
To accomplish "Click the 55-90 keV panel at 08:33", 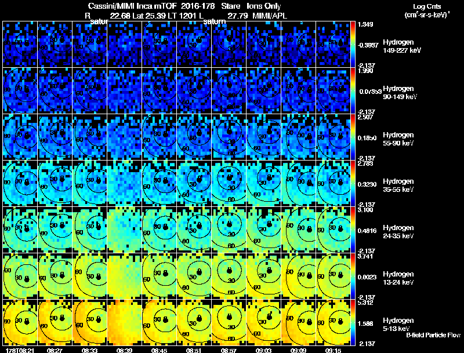I will (90, 137).
